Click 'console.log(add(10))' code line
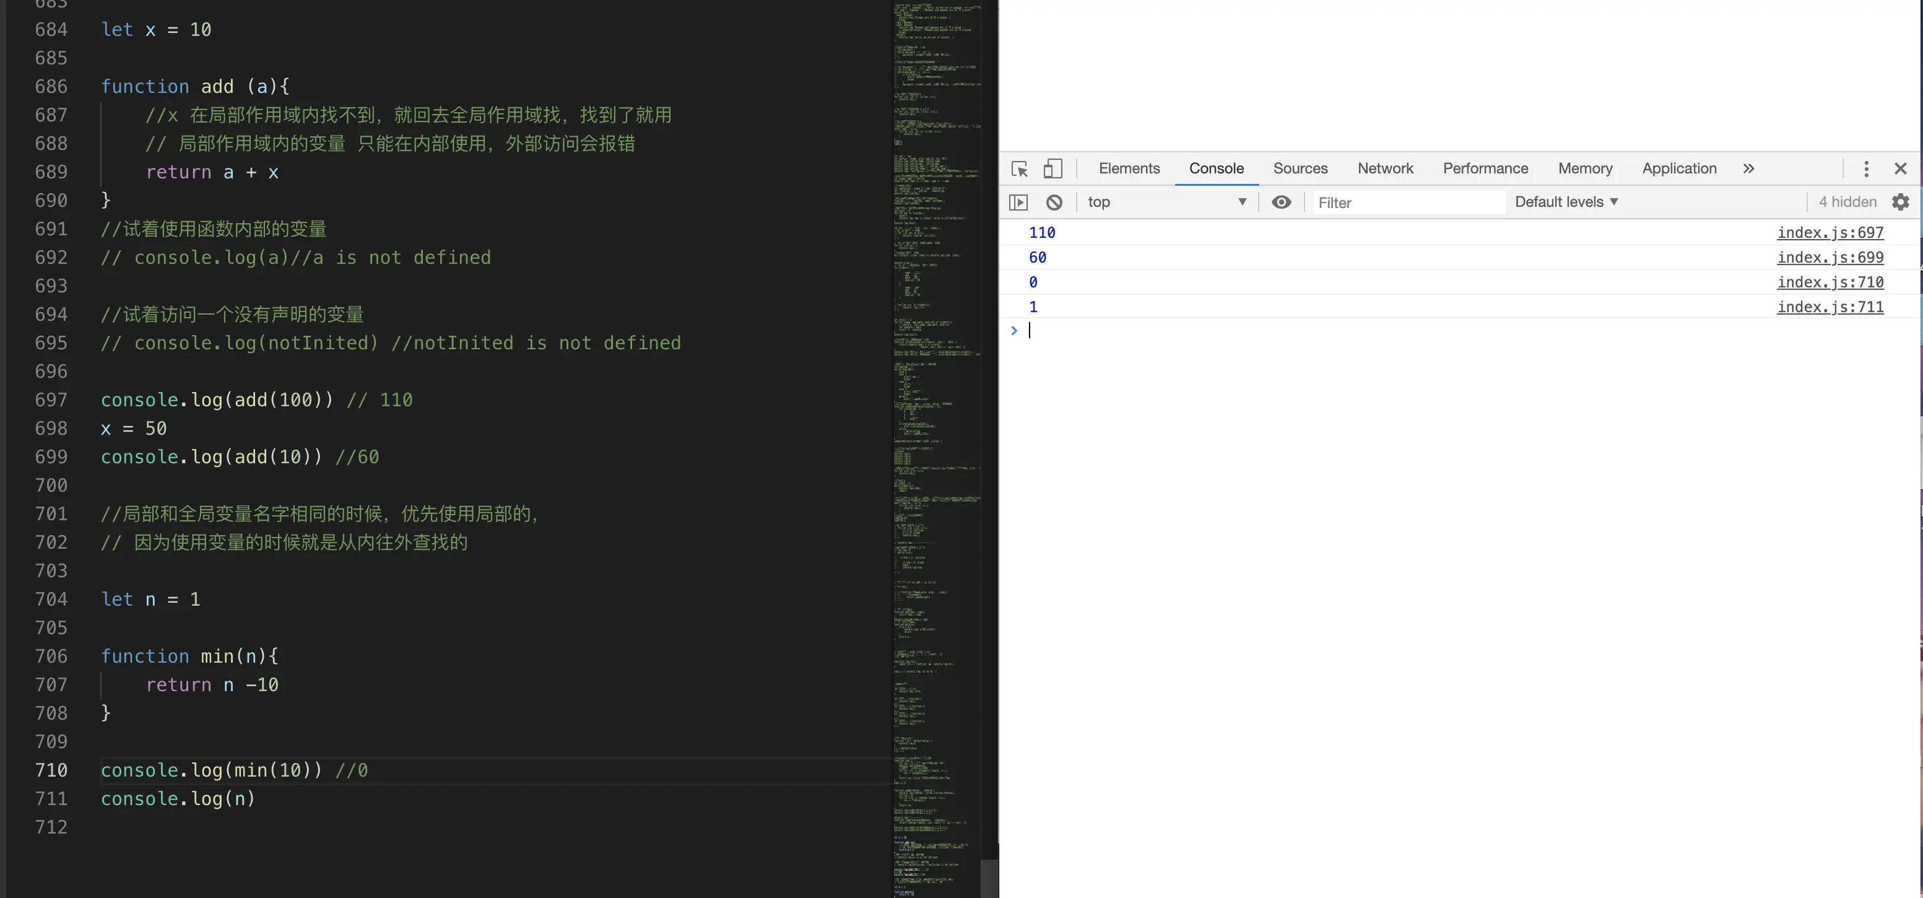 pos(211,457)
